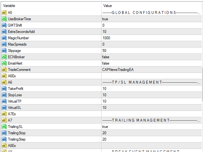Select the StopLoss variable row

click(x=15, y=95)
